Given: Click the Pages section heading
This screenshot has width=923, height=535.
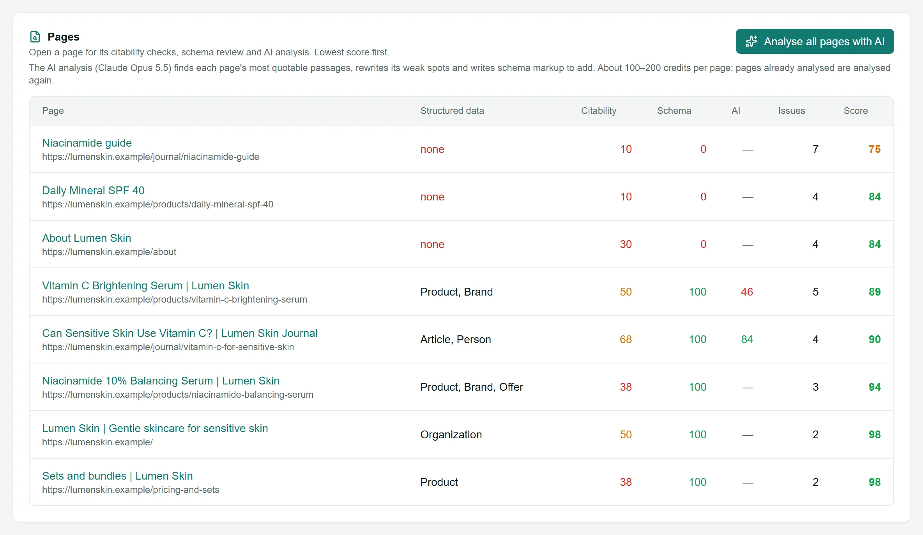Looking at the screenshot, I should coord(63,37).
